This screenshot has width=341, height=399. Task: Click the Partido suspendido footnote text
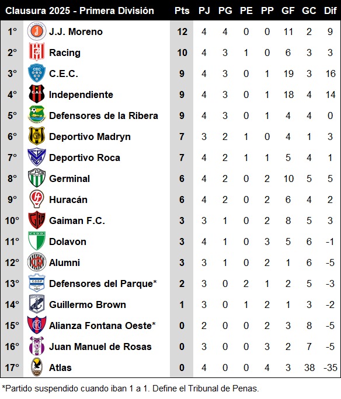pos(130,388)
